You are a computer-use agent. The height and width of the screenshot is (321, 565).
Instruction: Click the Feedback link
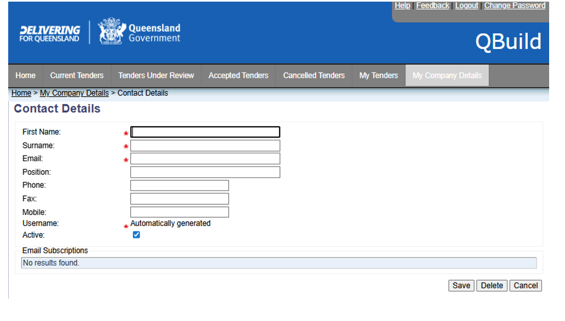(433, 5)
